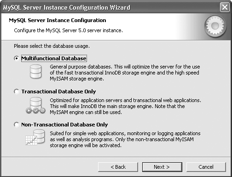The width and height of the screenshot is (232, 177).
Task: Go to the previous step with Back
Action: point(118,167)
